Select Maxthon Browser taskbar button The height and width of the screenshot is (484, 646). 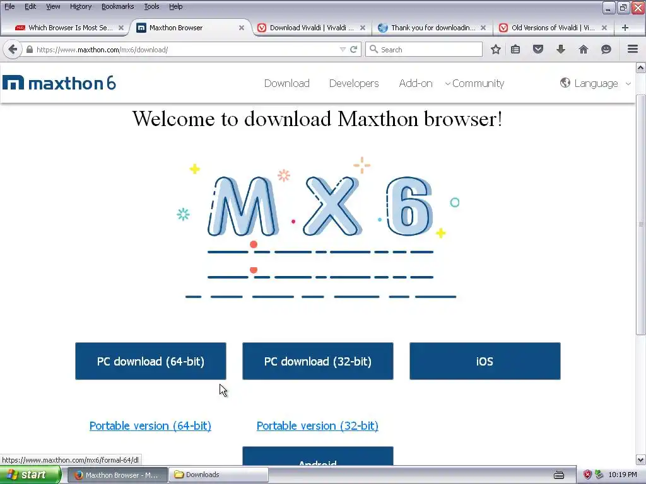coord(117,475)
